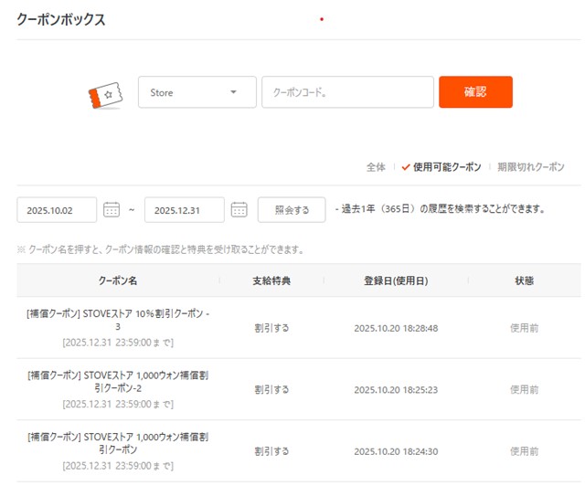Open the calendar icon beside start date 2025.10.02
Viewport: 585px width, 486px height.
tap(112, 209)
